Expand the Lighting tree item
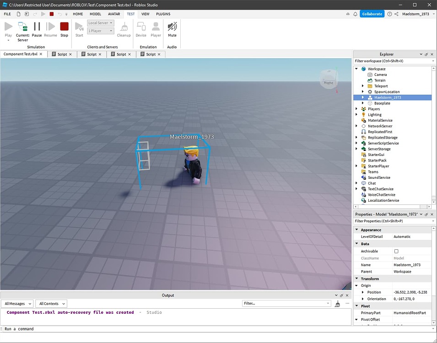This screenshot has width=437, height=343. pos(356,114)
